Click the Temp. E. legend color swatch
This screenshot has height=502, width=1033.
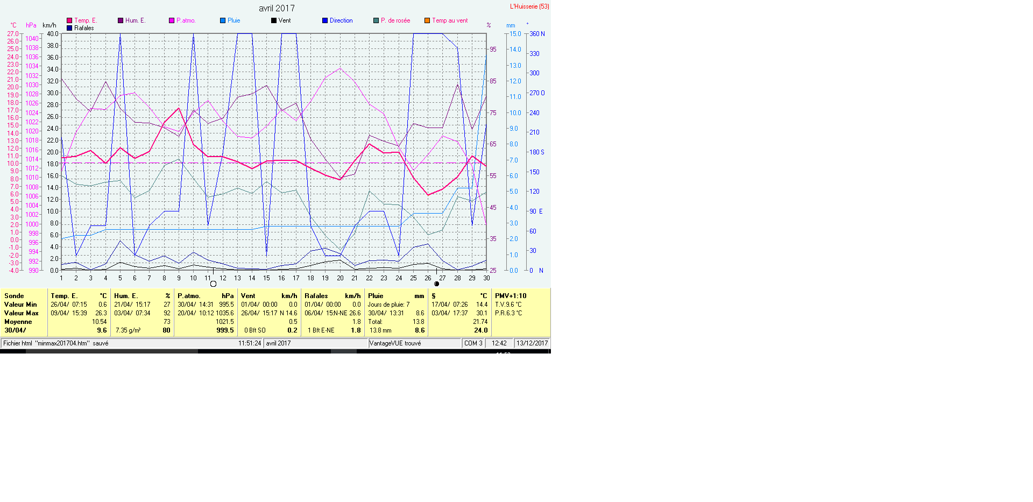click(x=69, y=20)
